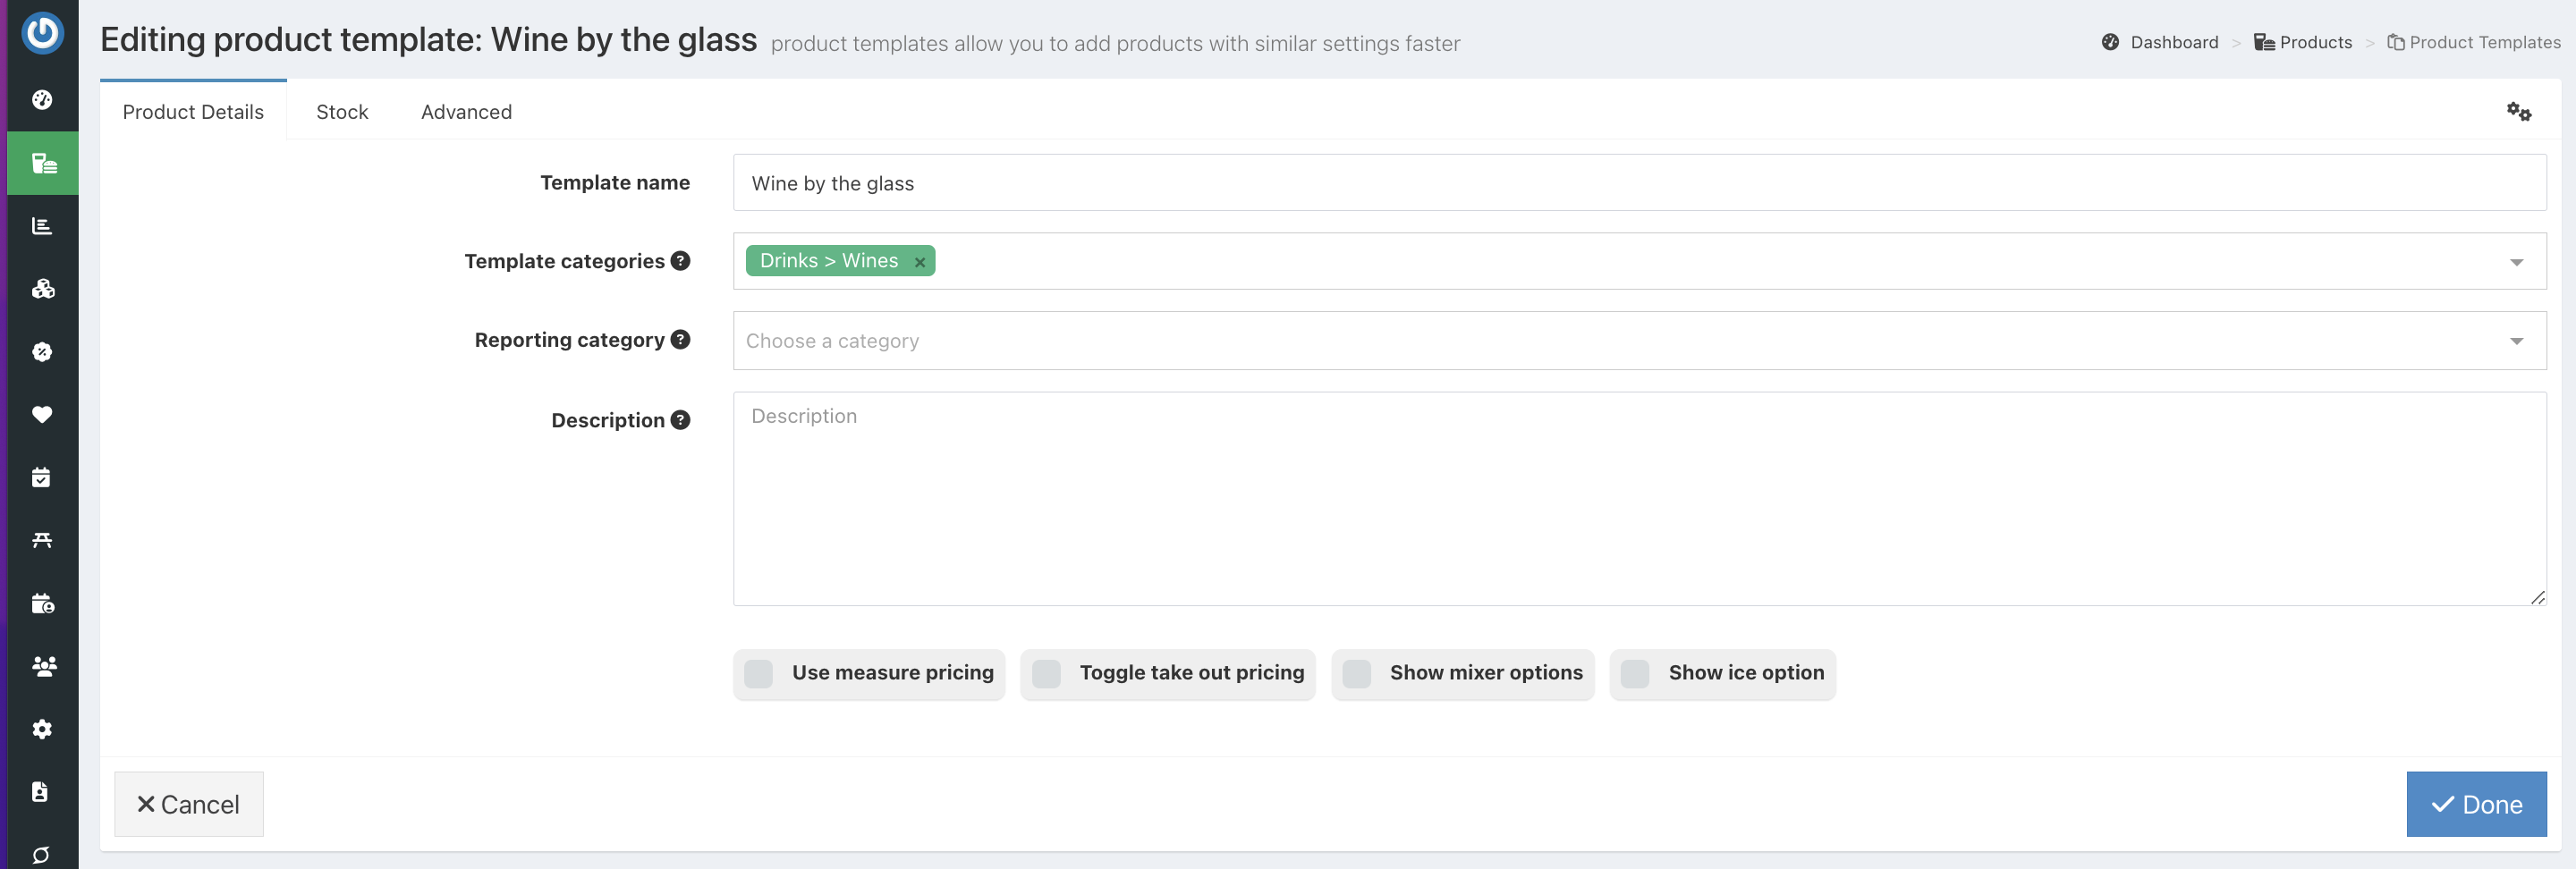Click the double-gear options icon at top right

[x=2518, y=112]
